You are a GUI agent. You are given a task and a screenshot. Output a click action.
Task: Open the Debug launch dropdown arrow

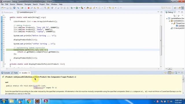click(74, 8)
